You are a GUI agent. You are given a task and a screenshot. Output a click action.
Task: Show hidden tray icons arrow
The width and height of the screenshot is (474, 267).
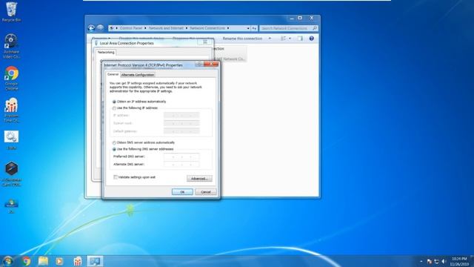(x=421, y=261)
